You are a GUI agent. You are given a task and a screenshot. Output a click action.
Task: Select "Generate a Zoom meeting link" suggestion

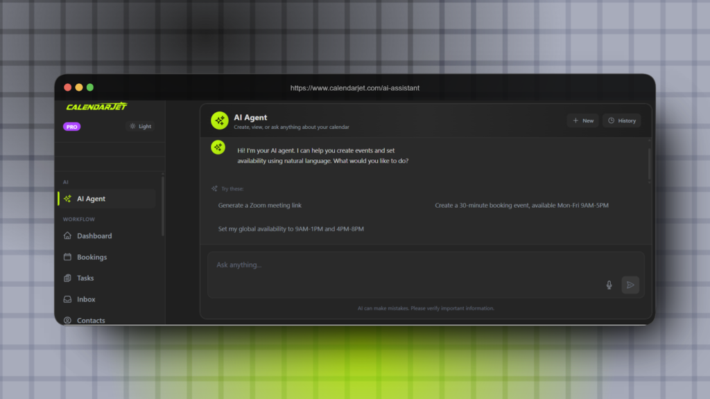click(x=260, y=206)
